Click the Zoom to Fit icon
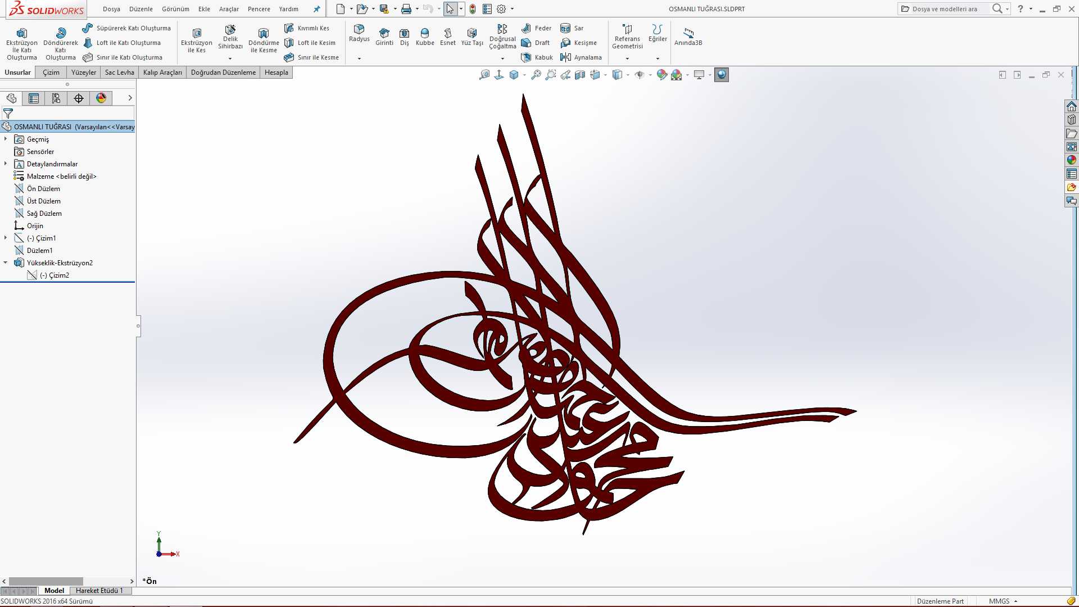 484,75
